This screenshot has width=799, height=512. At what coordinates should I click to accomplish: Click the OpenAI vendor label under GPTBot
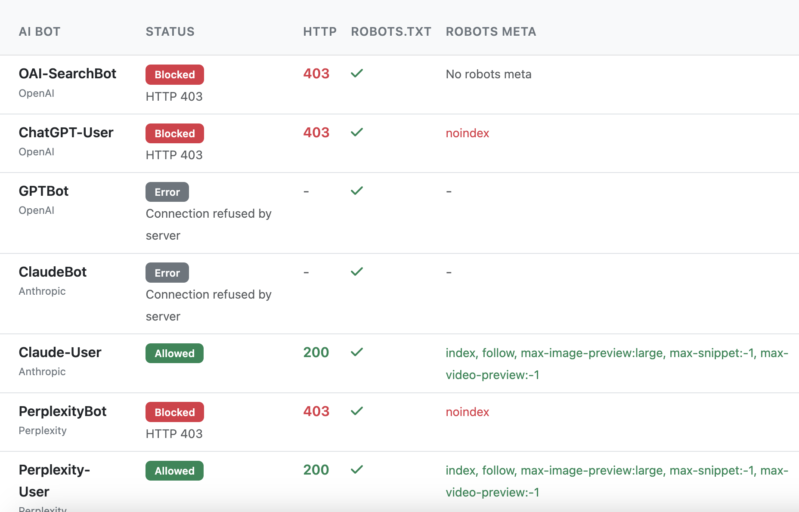[36, 210]
